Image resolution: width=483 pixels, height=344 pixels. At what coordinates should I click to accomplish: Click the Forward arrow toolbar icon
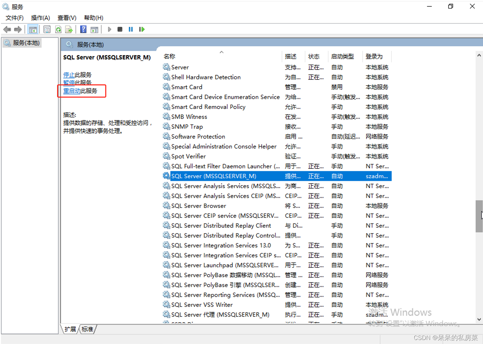tap(18, 29)
